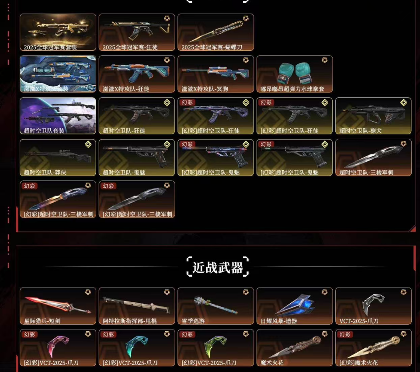
Task: Choose the green [幻彩]VCT-2025-爪刀 variant
Action: pyautogui.click(x=215, y=348)
